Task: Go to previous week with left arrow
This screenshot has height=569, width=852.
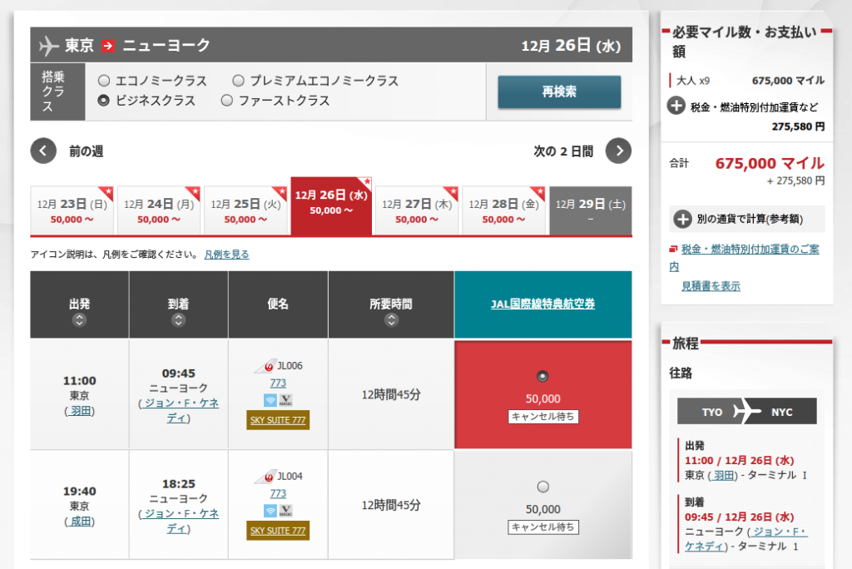Action: tap(43, 151)
